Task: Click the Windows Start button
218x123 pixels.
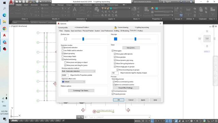Action: coord(4,3)
